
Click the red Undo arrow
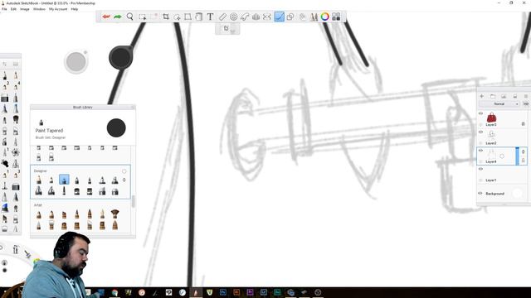coord(106,17)
